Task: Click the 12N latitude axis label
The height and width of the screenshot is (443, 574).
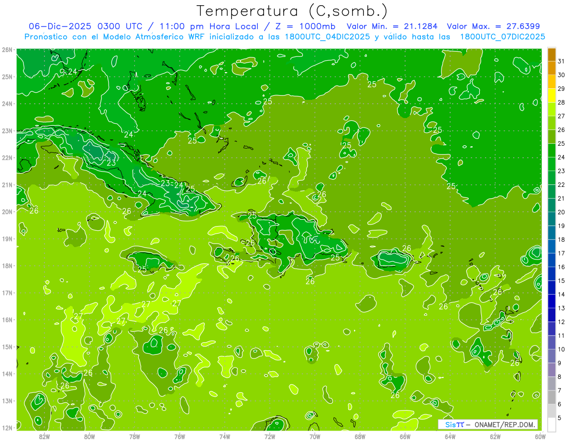Action: pyautogui.click(x=7, y=428)
